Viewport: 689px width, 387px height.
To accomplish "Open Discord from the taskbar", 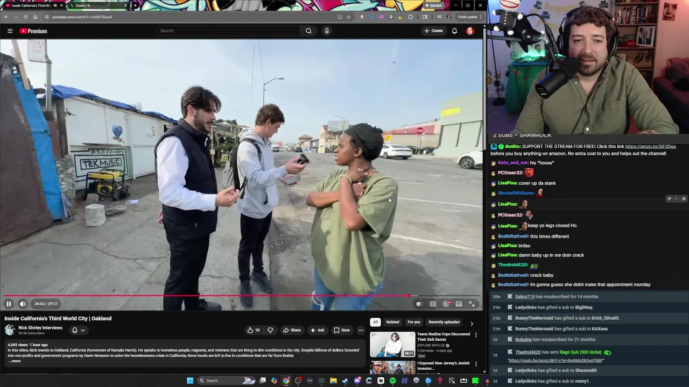I will pos(357,381).
